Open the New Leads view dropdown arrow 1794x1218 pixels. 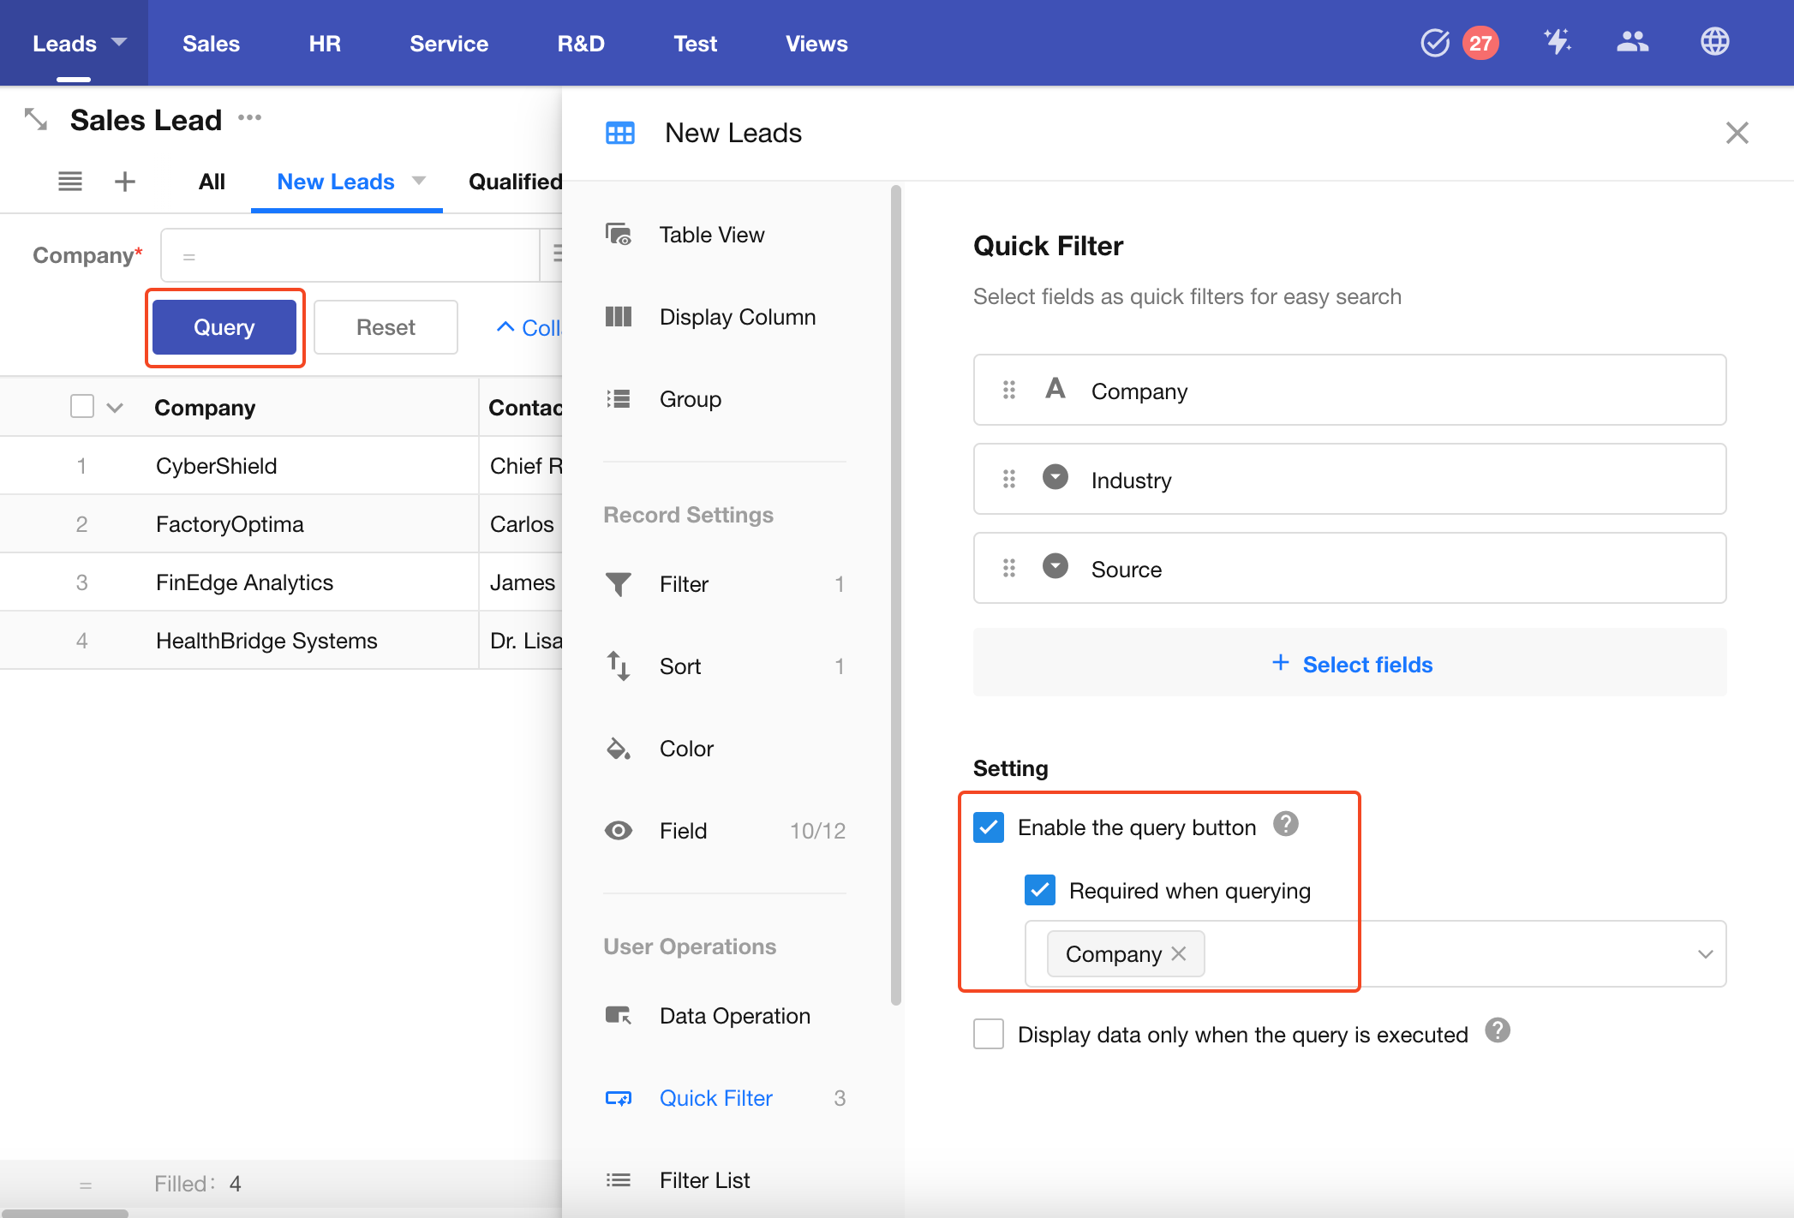point(419,181)
